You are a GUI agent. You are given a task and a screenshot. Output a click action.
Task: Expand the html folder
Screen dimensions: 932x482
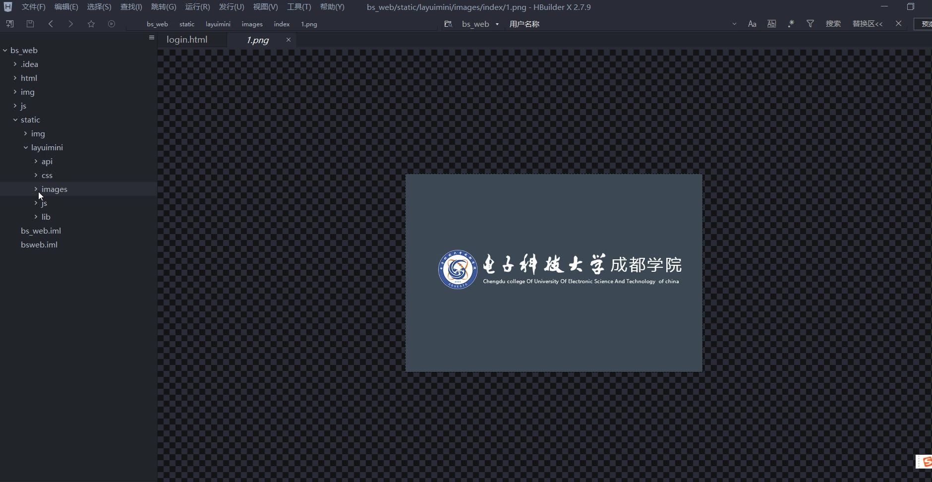click(x=15, y=78)
